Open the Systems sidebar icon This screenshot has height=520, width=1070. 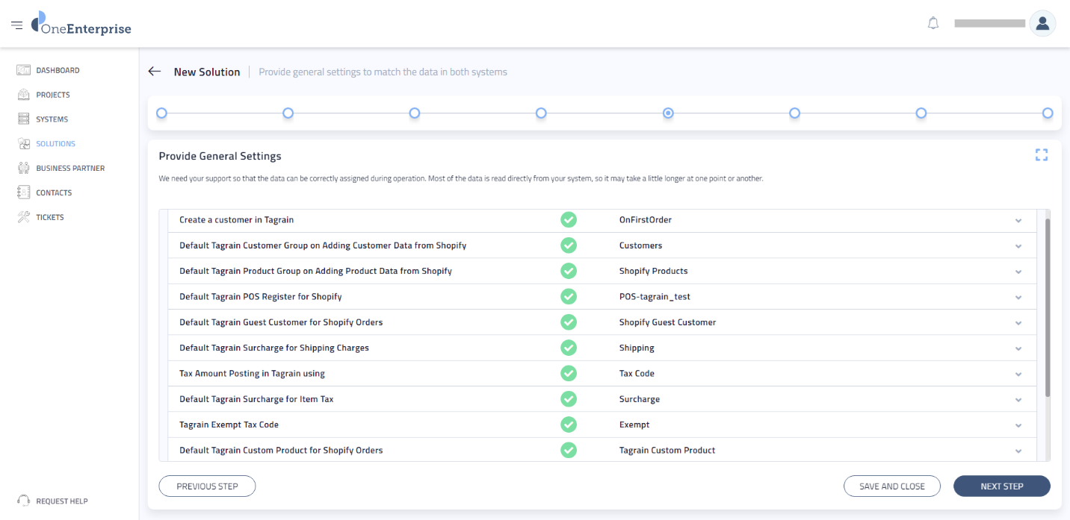coord(22,119)
